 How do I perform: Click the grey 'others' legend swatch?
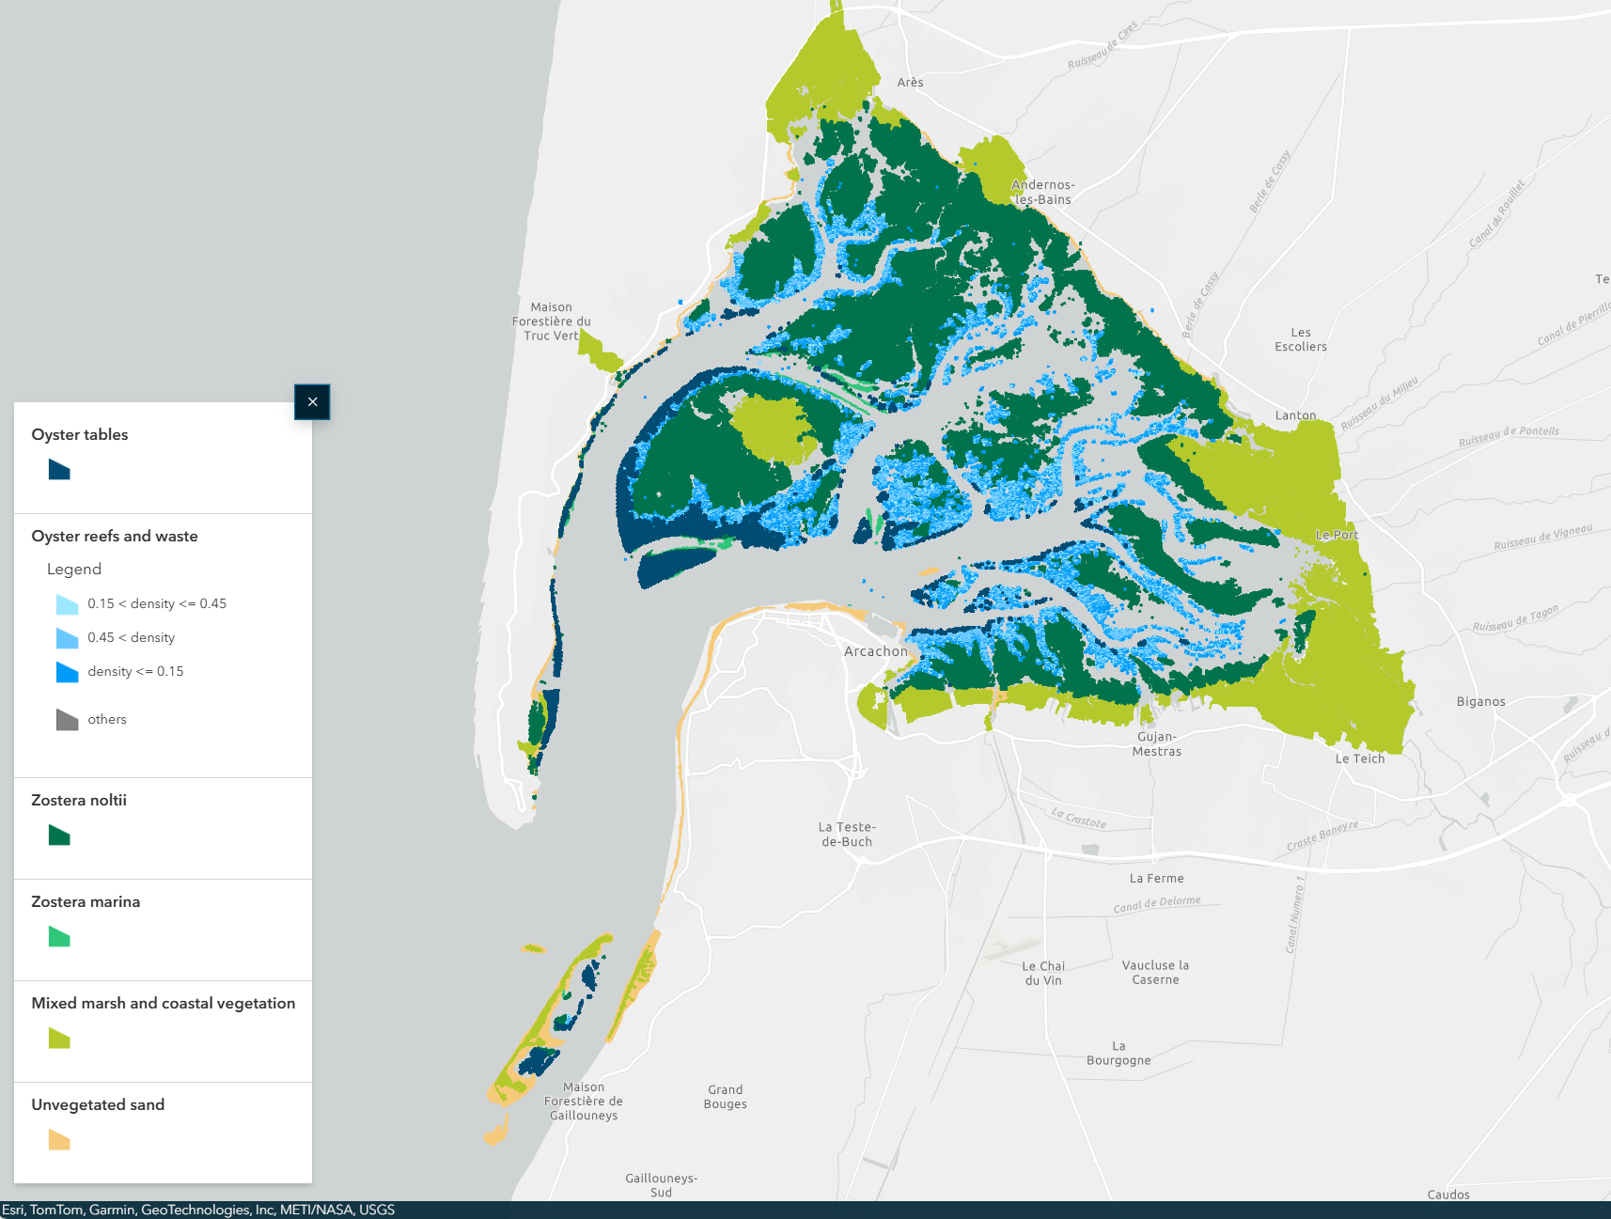coord(67,719)
